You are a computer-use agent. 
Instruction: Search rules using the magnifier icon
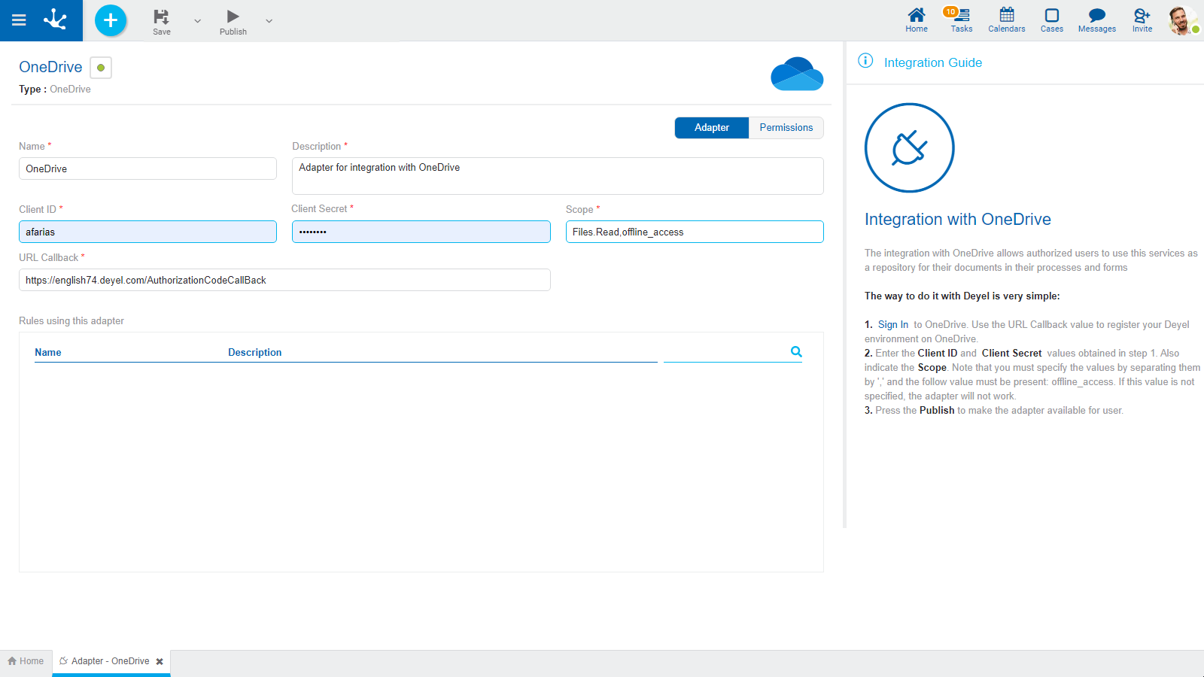796,351
